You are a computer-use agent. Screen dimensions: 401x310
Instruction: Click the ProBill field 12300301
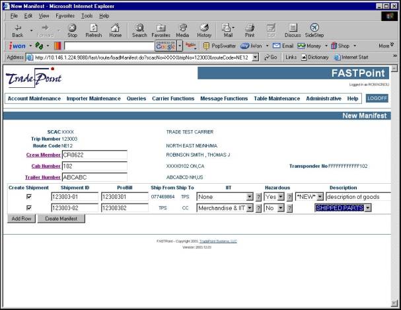point(125,197)
